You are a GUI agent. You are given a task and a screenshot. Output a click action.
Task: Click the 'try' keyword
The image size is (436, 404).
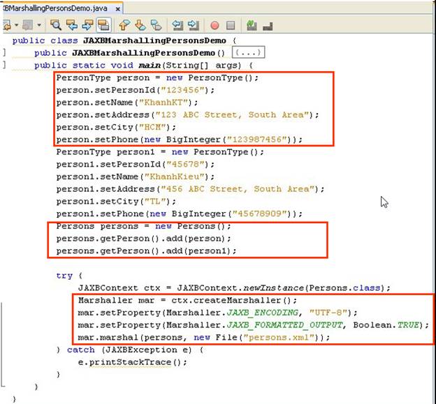point(64,276)
